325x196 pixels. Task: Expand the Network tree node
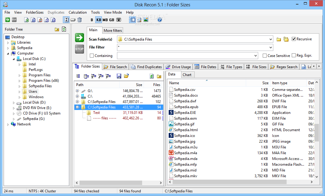(8, 125)
